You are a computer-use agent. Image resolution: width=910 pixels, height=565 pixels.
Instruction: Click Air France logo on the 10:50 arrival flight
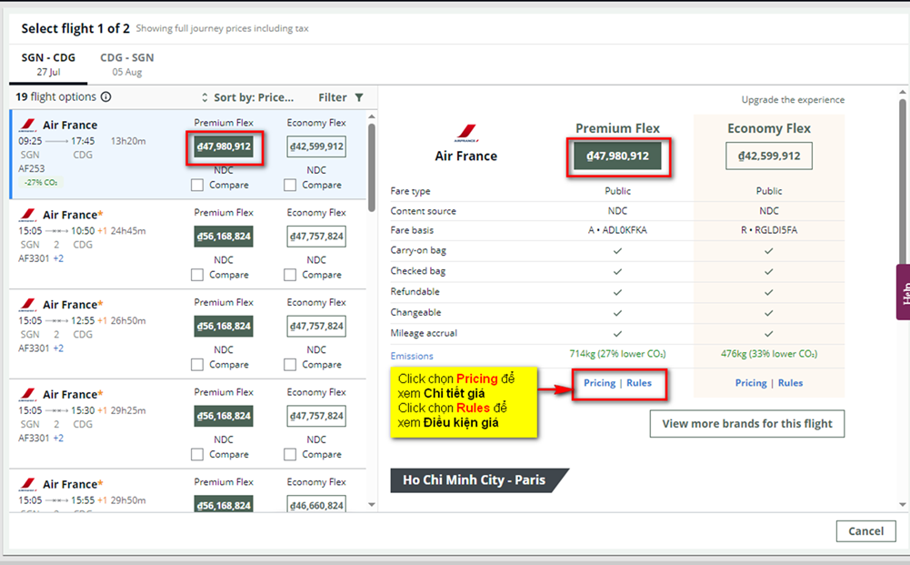click(28, 215)
